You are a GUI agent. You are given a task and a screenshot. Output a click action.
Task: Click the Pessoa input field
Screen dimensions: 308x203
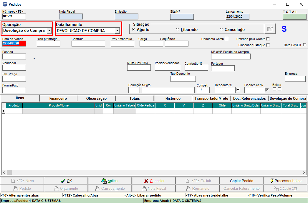14,56
